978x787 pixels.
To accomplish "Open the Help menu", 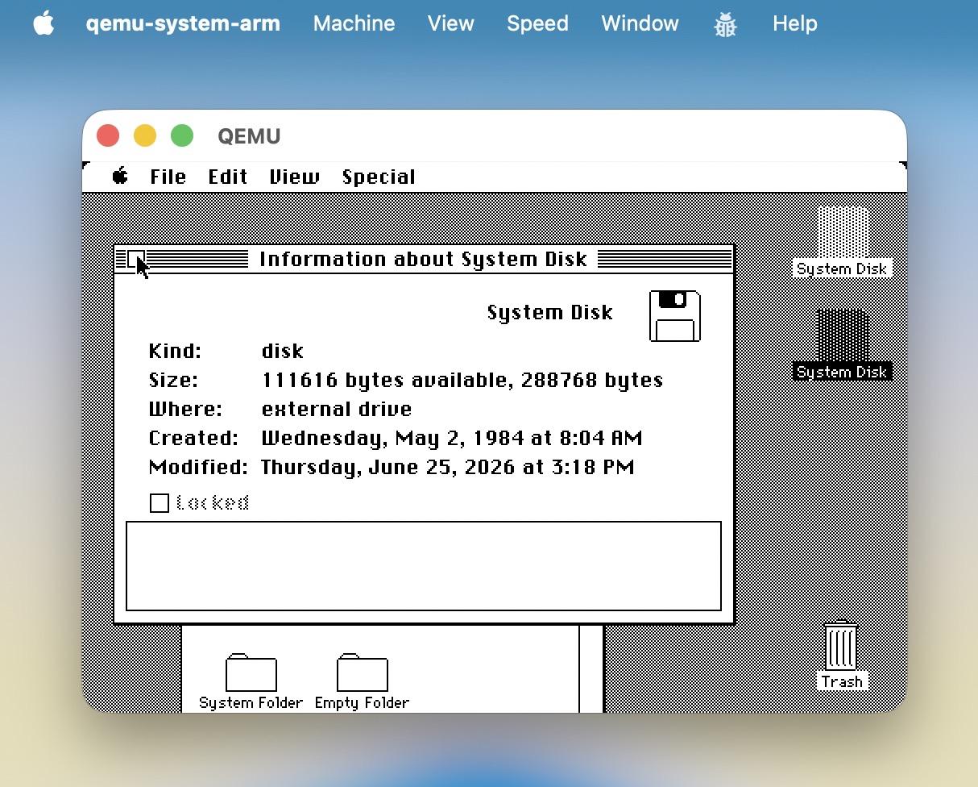I will pyautogui.click(x=794, y=23).
